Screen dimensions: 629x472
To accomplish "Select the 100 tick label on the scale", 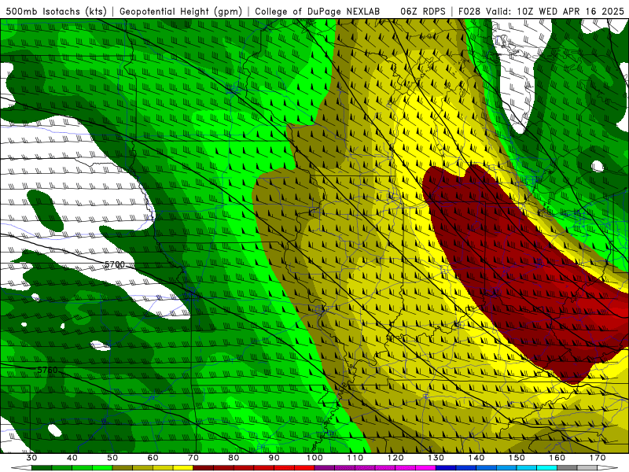I will tap(314, 458).
